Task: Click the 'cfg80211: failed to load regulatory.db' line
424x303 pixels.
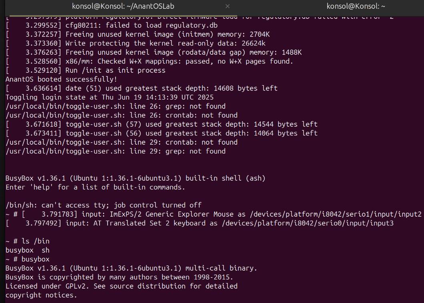Action: coord(112,26)
